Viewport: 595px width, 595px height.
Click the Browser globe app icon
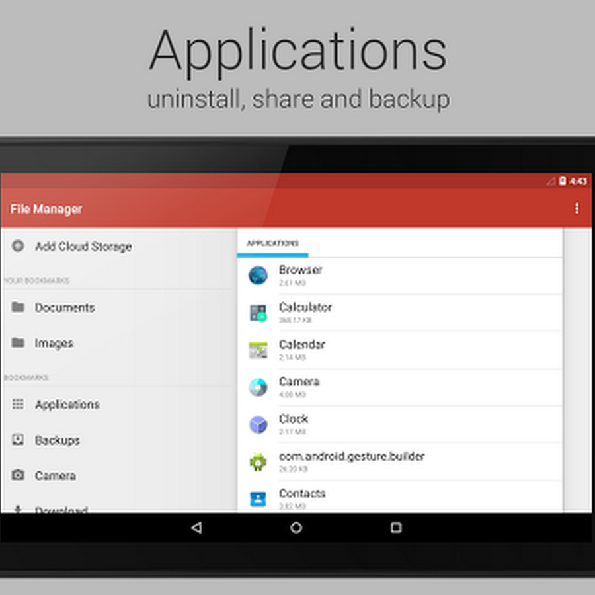click(x=258, y=275)
